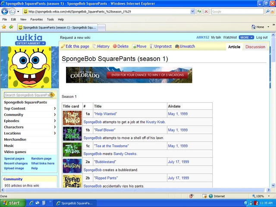Expand the Characters sidebar menu
This screenshot has height=207, width=276.
[30, 127]
